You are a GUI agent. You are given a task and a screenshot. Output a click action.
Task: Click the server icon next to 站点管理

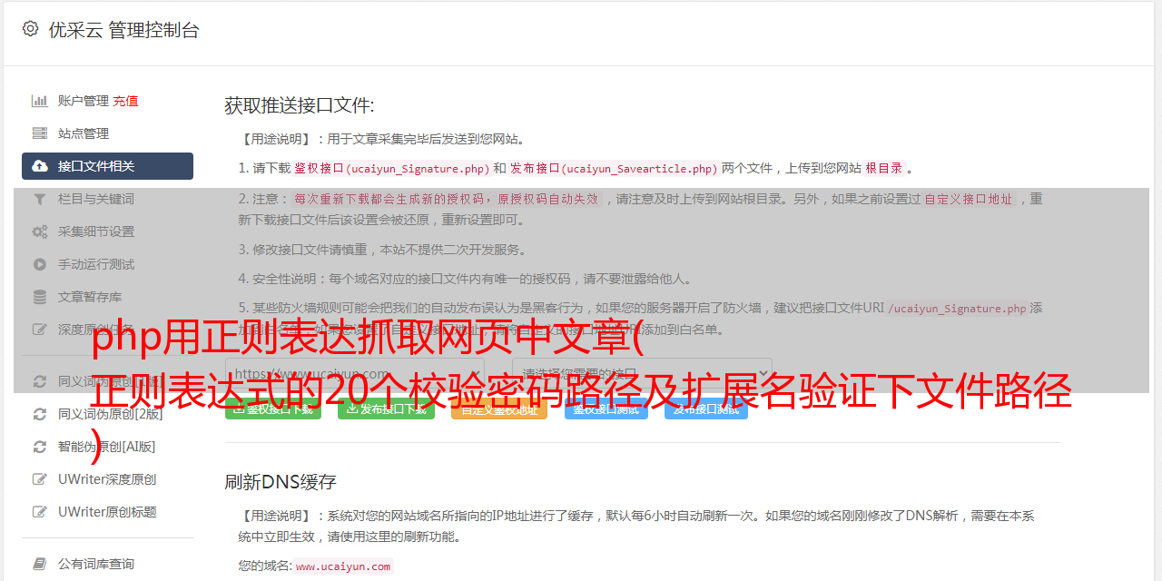coord(40,133)
